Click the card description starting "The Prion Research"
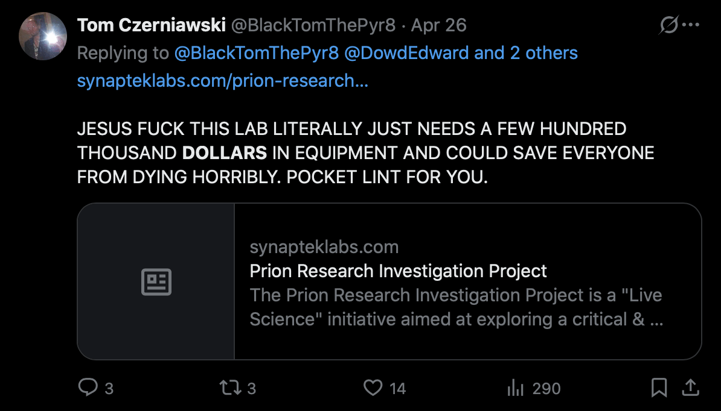 456,307
